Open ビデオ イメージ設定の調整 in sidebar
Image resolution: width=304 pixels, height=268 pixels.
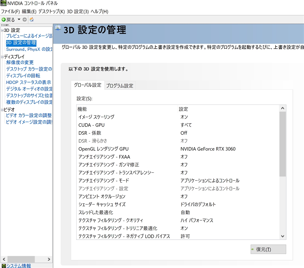click(29, 122)
